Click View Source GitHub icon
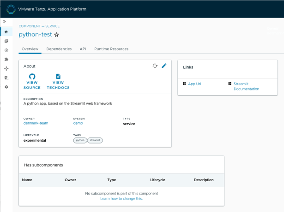The image size is (284, 212). [32, 81]
